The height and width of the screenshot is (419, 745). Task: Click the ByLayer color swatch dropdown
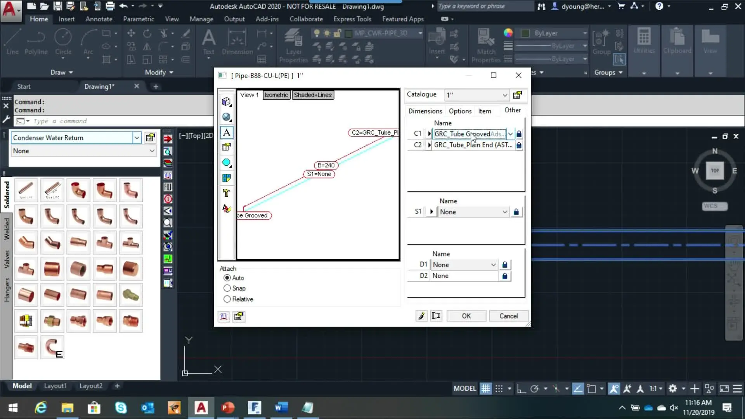(554, 33)
